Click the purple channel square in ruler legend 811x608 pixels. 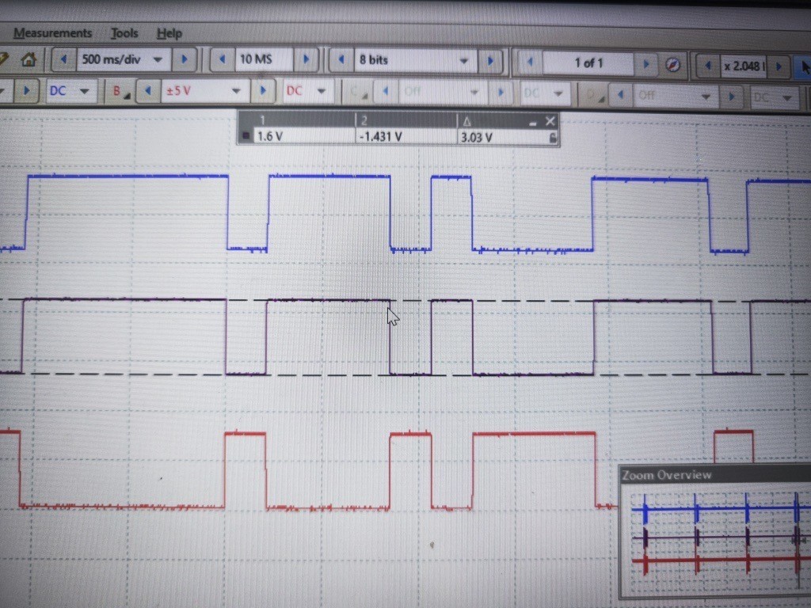246,136
